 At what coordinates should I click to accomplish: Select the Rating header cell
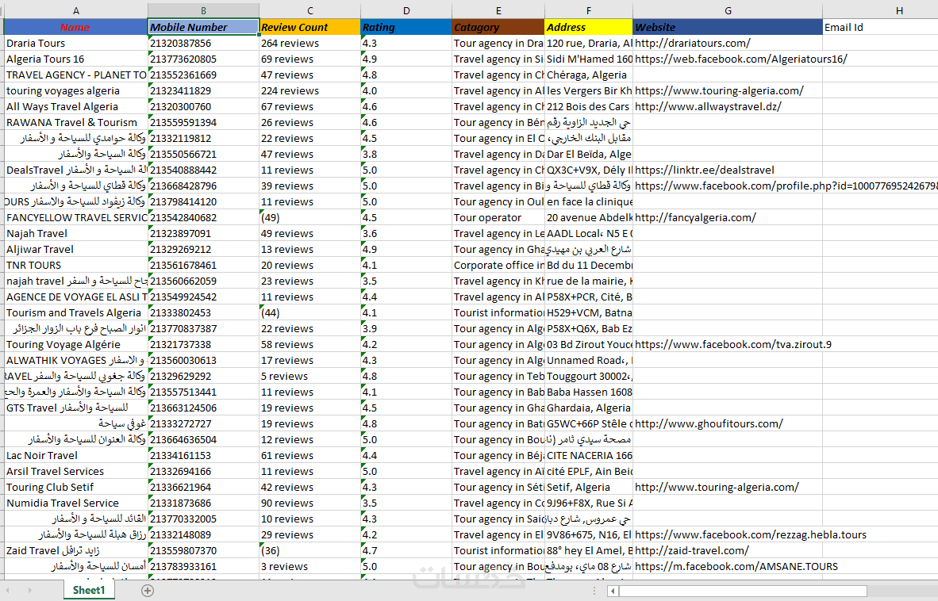pyautogui.click(x=406, y=27)
